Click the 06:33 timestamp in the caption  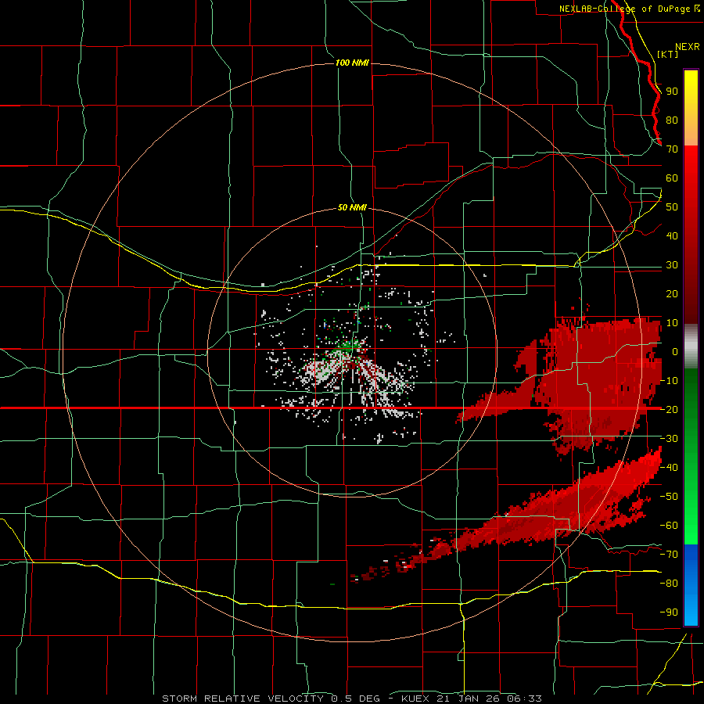524,699
